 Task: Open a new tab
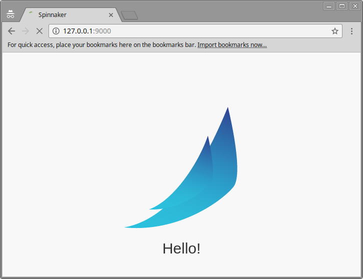coord(129,15)
